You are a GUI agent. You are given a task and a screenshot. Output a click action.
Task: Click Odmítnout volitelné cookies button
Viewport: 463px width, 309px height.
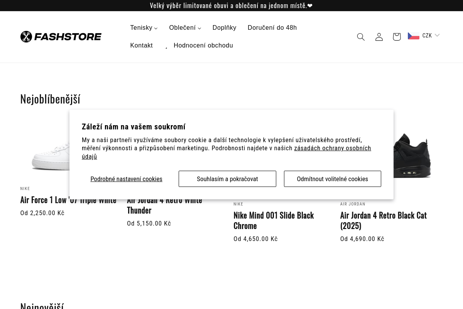pyautogui.click(x=333, y=179)
